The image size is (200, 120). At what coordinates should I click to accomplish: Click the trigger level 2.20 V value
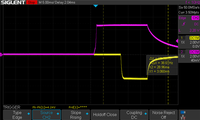pos(194,30)
